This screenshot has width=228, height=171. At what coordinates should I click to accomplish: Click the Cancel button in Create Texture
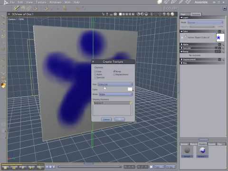tap(106, 119)
